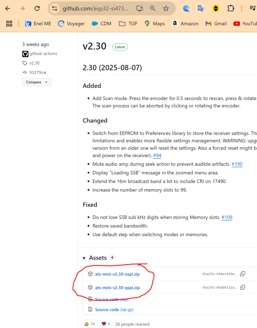Add a heart reaction
Image resolution: width=257 pixels, height=328 pixels.
(x=106, y=324)
